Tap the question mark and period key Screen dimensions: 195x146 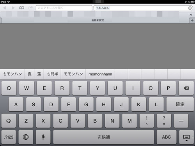point(164,121)
